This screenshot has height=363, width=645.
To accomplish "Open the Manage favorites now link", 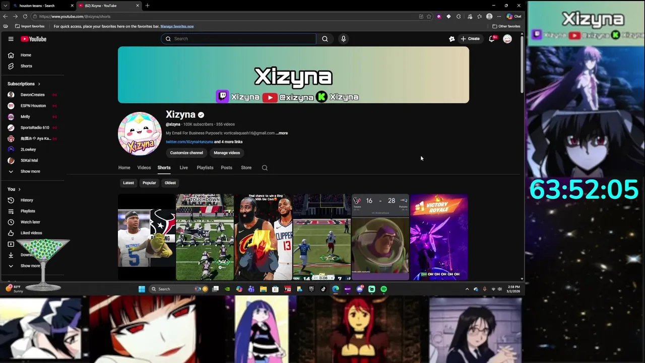I will click(x=177, y=26).
